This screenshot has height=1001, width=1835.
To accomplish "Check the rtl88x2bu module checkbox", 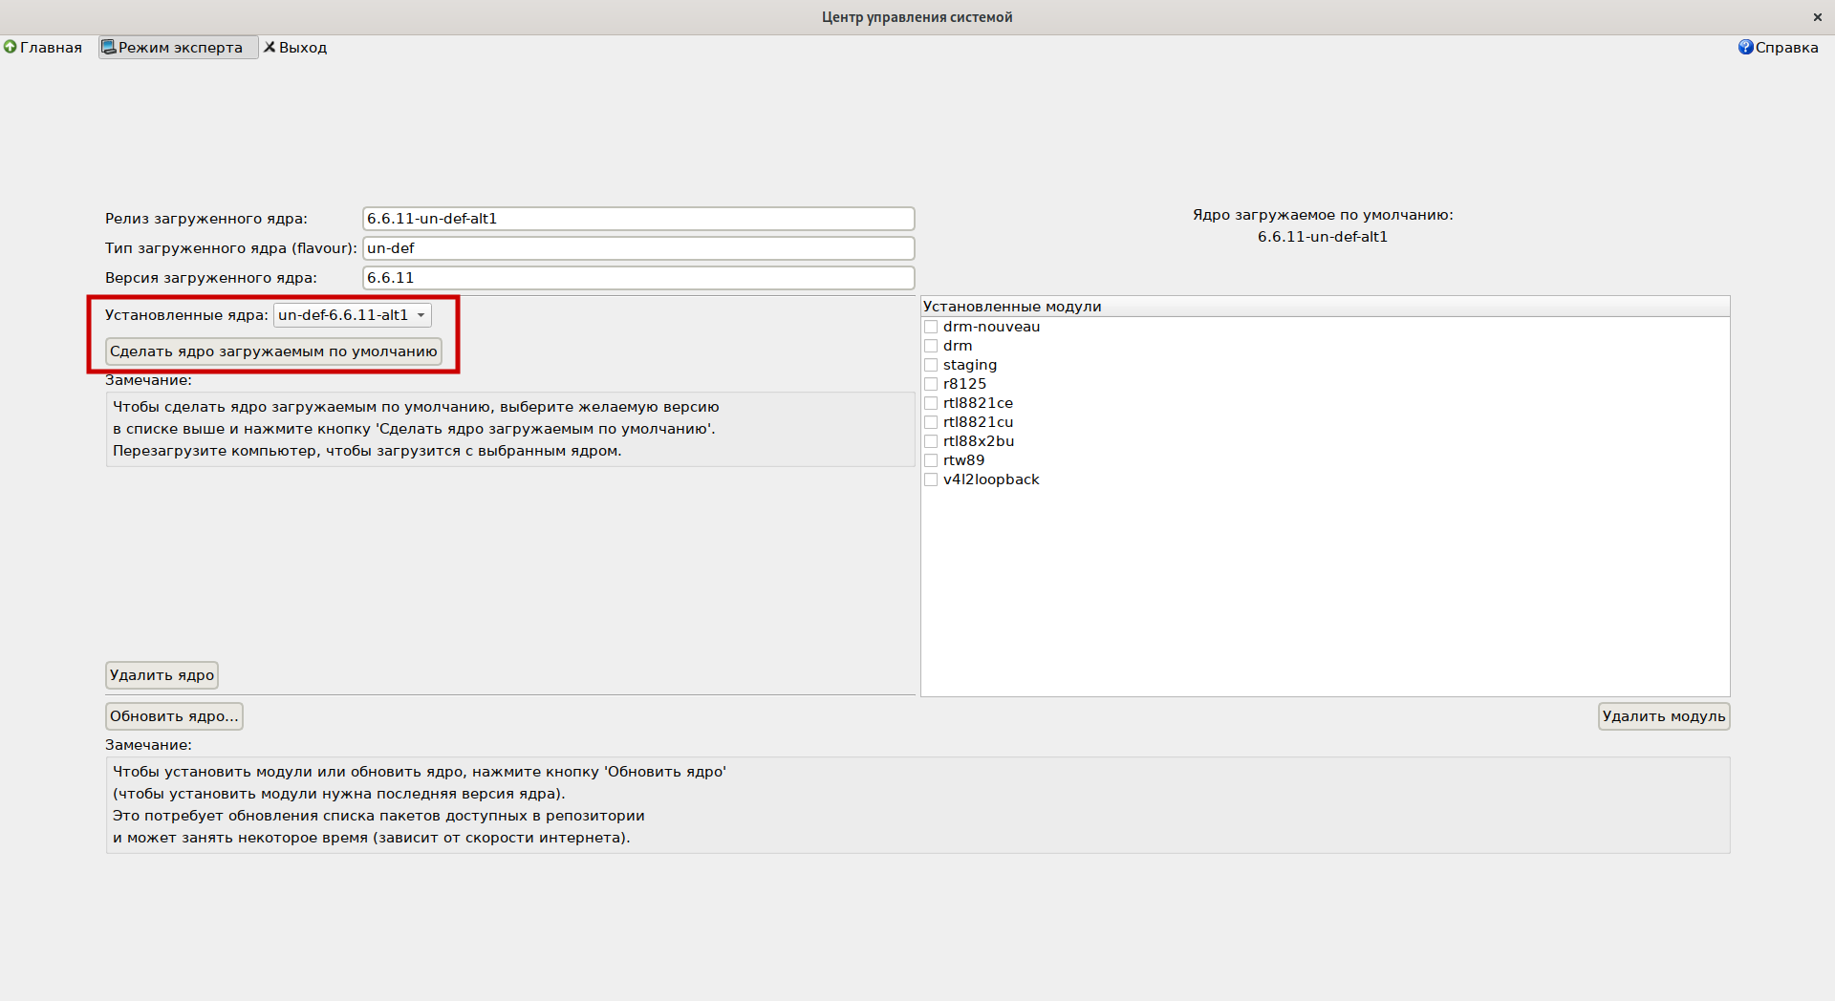I will point(931,441).
